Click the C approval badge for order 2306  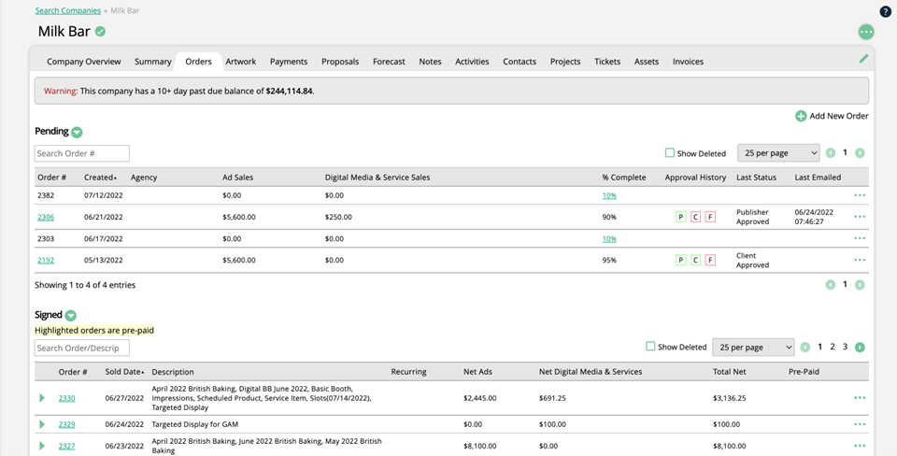tap(695, 217)
